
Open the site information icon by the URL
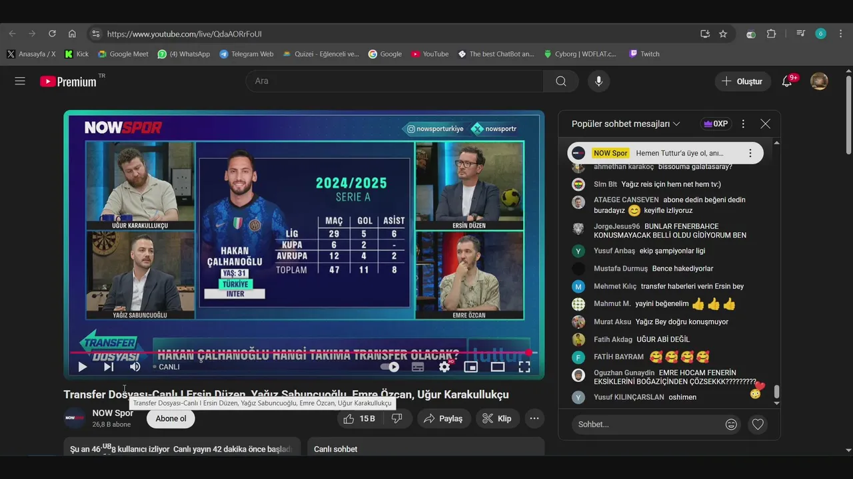(x=95, y=34)
